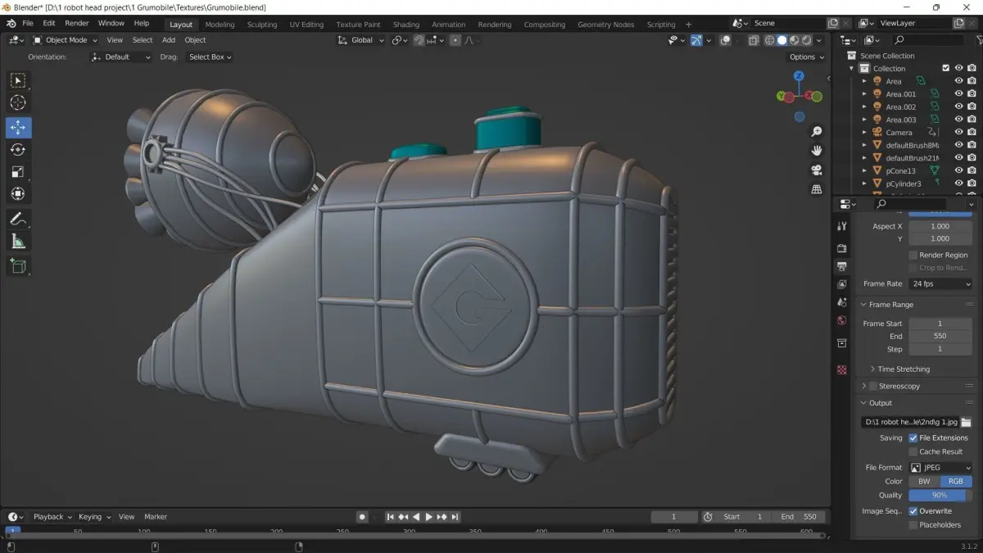This screenshot has height=553, width=983.
Task: Open the JPEG file format dropdown
Action: tap(940, 467)
